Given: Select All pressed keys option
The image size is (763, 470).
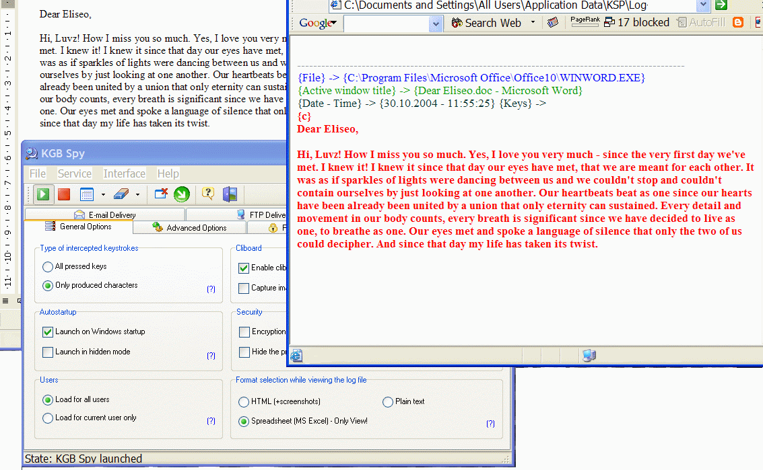Looking at the screenshot, I should (48, 267).
